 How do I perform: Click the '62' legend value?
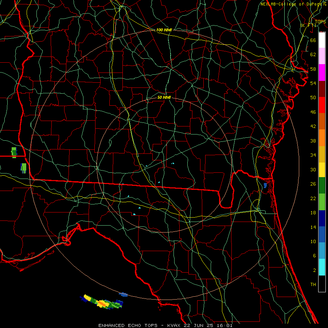click(x=313, y=55)
